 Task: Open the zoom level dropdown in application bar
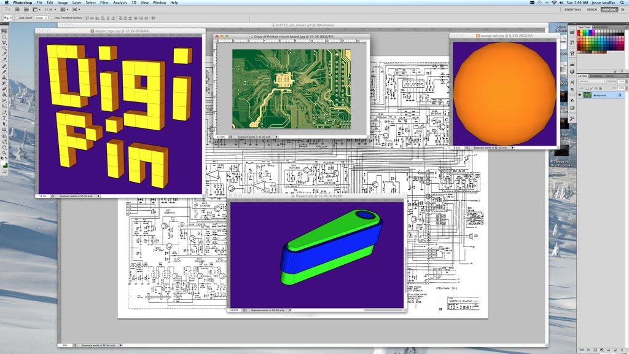[50, 9]
